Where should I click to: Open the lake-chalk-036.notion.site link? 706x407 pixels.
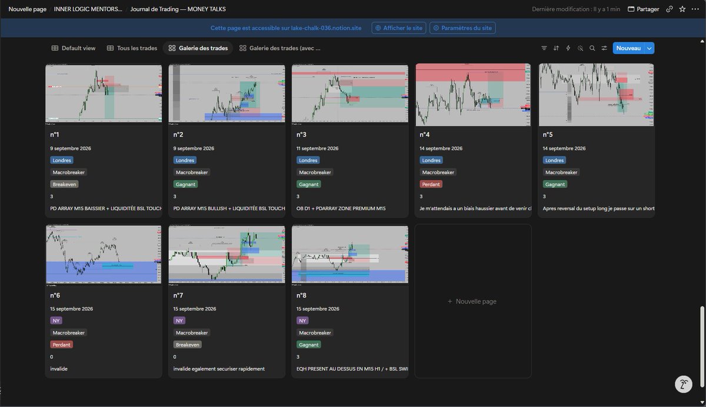[328, 28]
